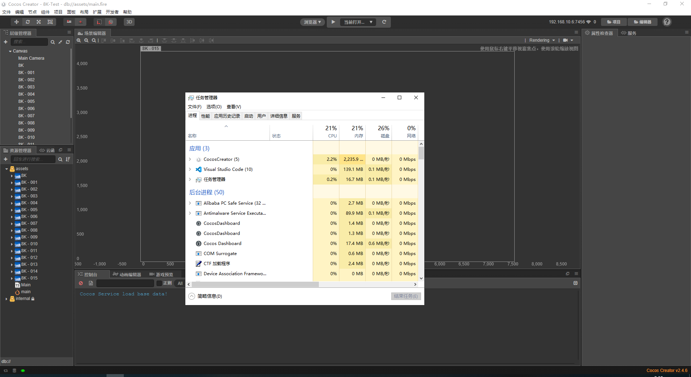Reset zoom in the scene editor
Viewport: 691px width, 377px height.
[x=94, y=40]
